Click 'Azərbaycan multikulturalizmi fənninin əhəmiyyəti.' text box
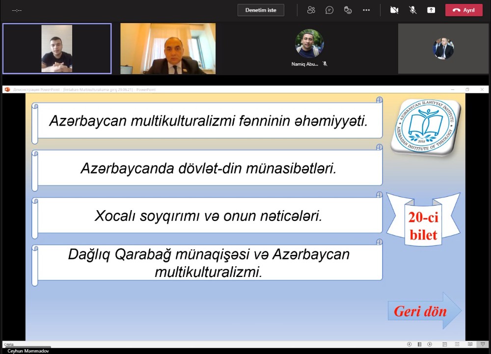The image size is (491, 354). point(207,121)
